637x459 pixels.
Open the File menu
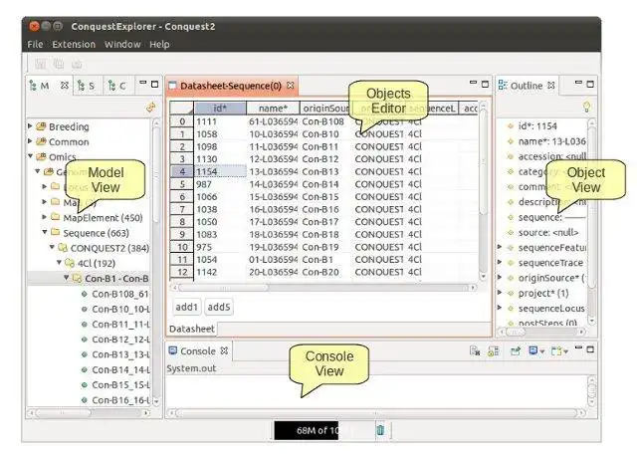click(35, 45)
